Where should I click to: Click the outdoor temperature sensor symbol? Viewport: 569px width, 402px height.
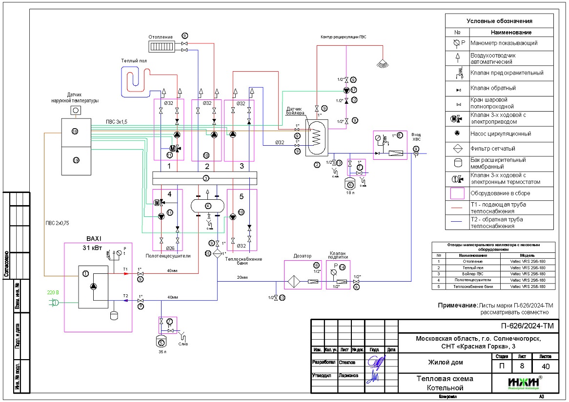pyautogui.click(x=76, y=111)
